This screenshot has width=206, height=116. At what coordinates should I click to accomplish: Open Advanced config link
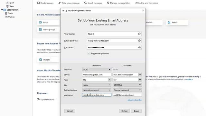(135, 100)
